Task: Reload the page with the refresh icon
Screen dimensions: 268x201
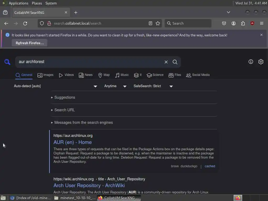Action: [25, 23]
